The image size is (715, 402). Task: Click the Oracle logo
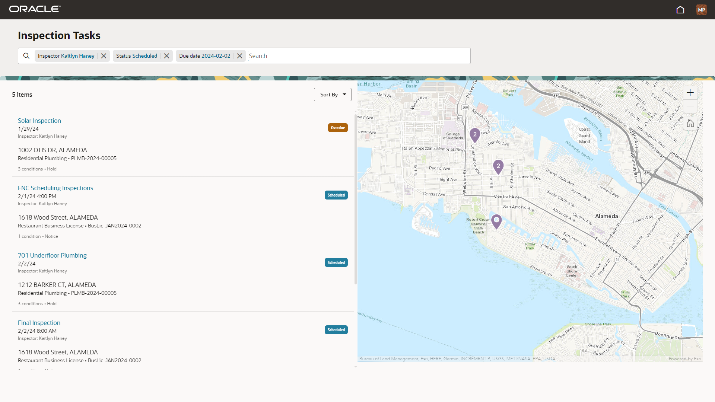[x=35, y=9]
